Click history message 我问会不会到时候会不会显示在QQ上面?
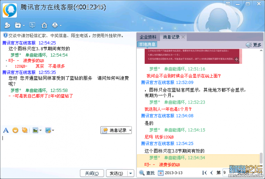The width and height of the screenshot is (265, 179). pos(184,76)
